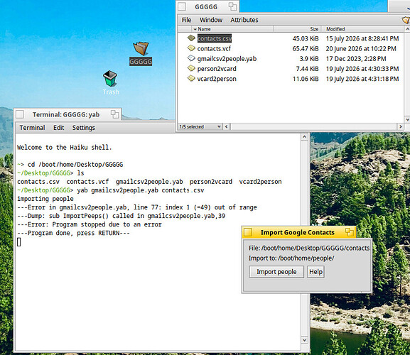Sort by Size column header
This screenshot has width=410, height=355.
coord(297,29)
